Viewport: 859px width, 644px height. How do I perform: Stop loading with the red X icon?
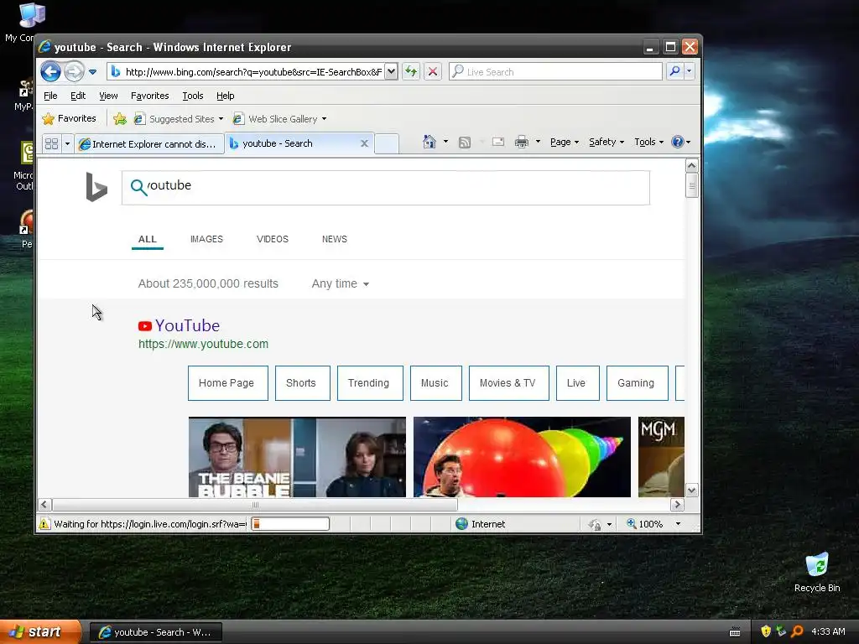[x=433, y=72]
